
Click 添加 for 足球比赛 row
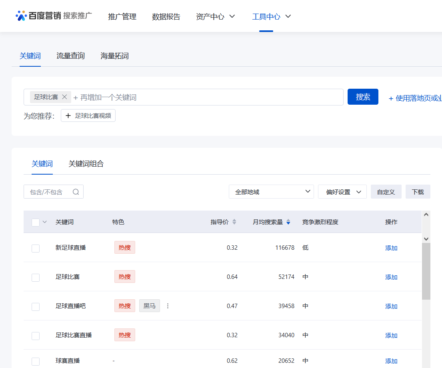[391, 277]
